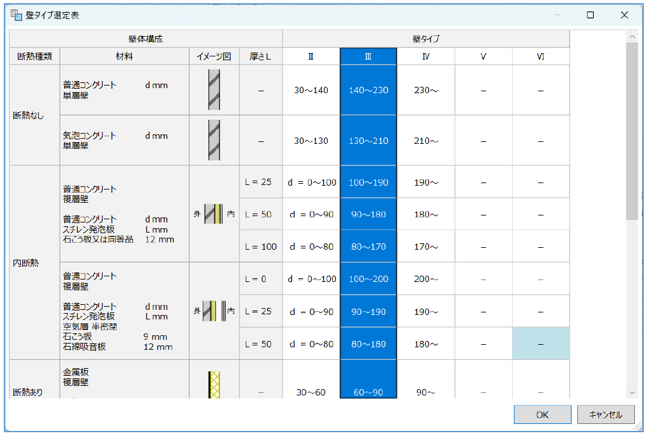Click the キャンセル button
Viewport: 647px width, 436px height.
(605, 414)
